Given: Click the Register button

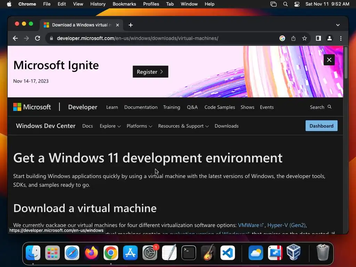Looking at the screenshot, I should [x=150, y=72].
